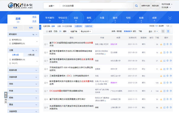The width and height of the screenshot is (179, 113).
Task: Expand the 作者 filter panel
Action: (23, 91)
